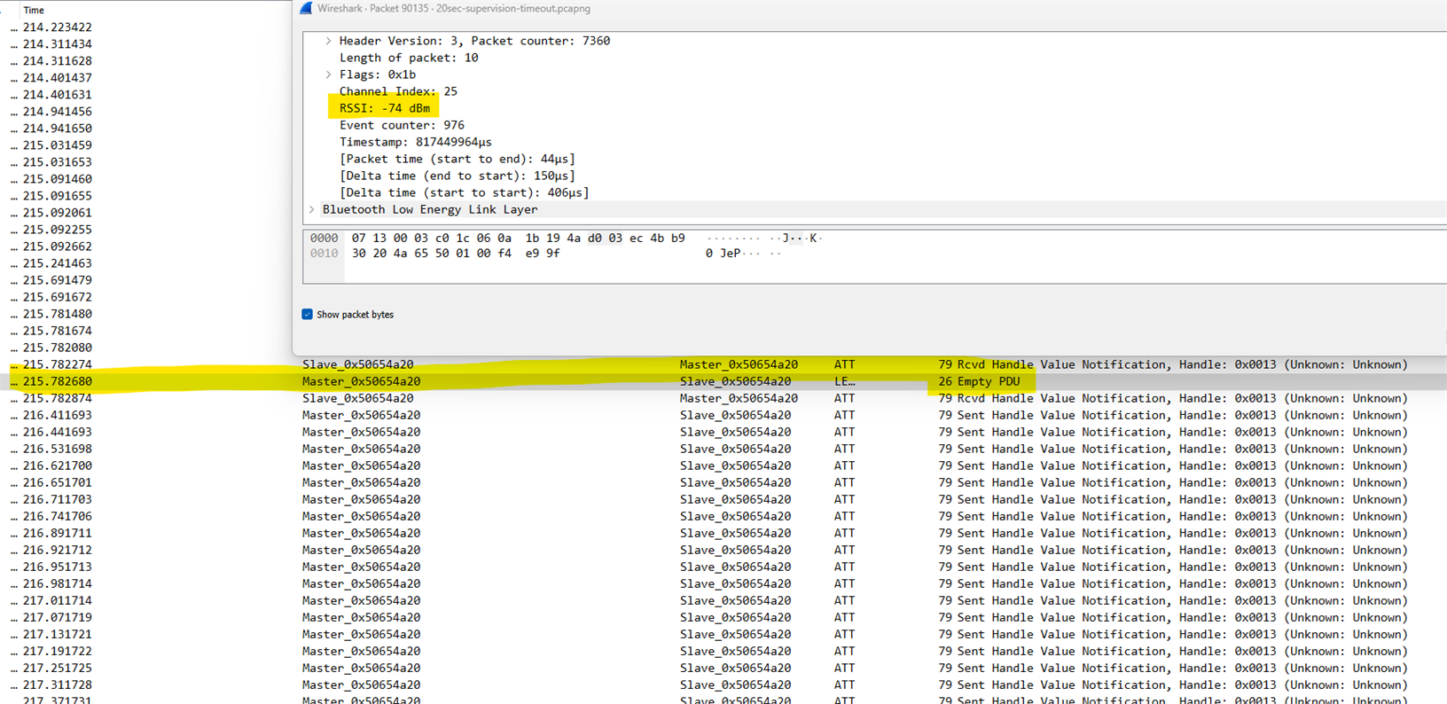Click Wireshark Packet 90135 window title
1447x704 pixels.
tap(454, 8)
